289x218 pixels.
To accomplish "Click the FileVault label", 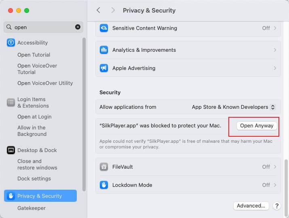I will pos(122,167).
